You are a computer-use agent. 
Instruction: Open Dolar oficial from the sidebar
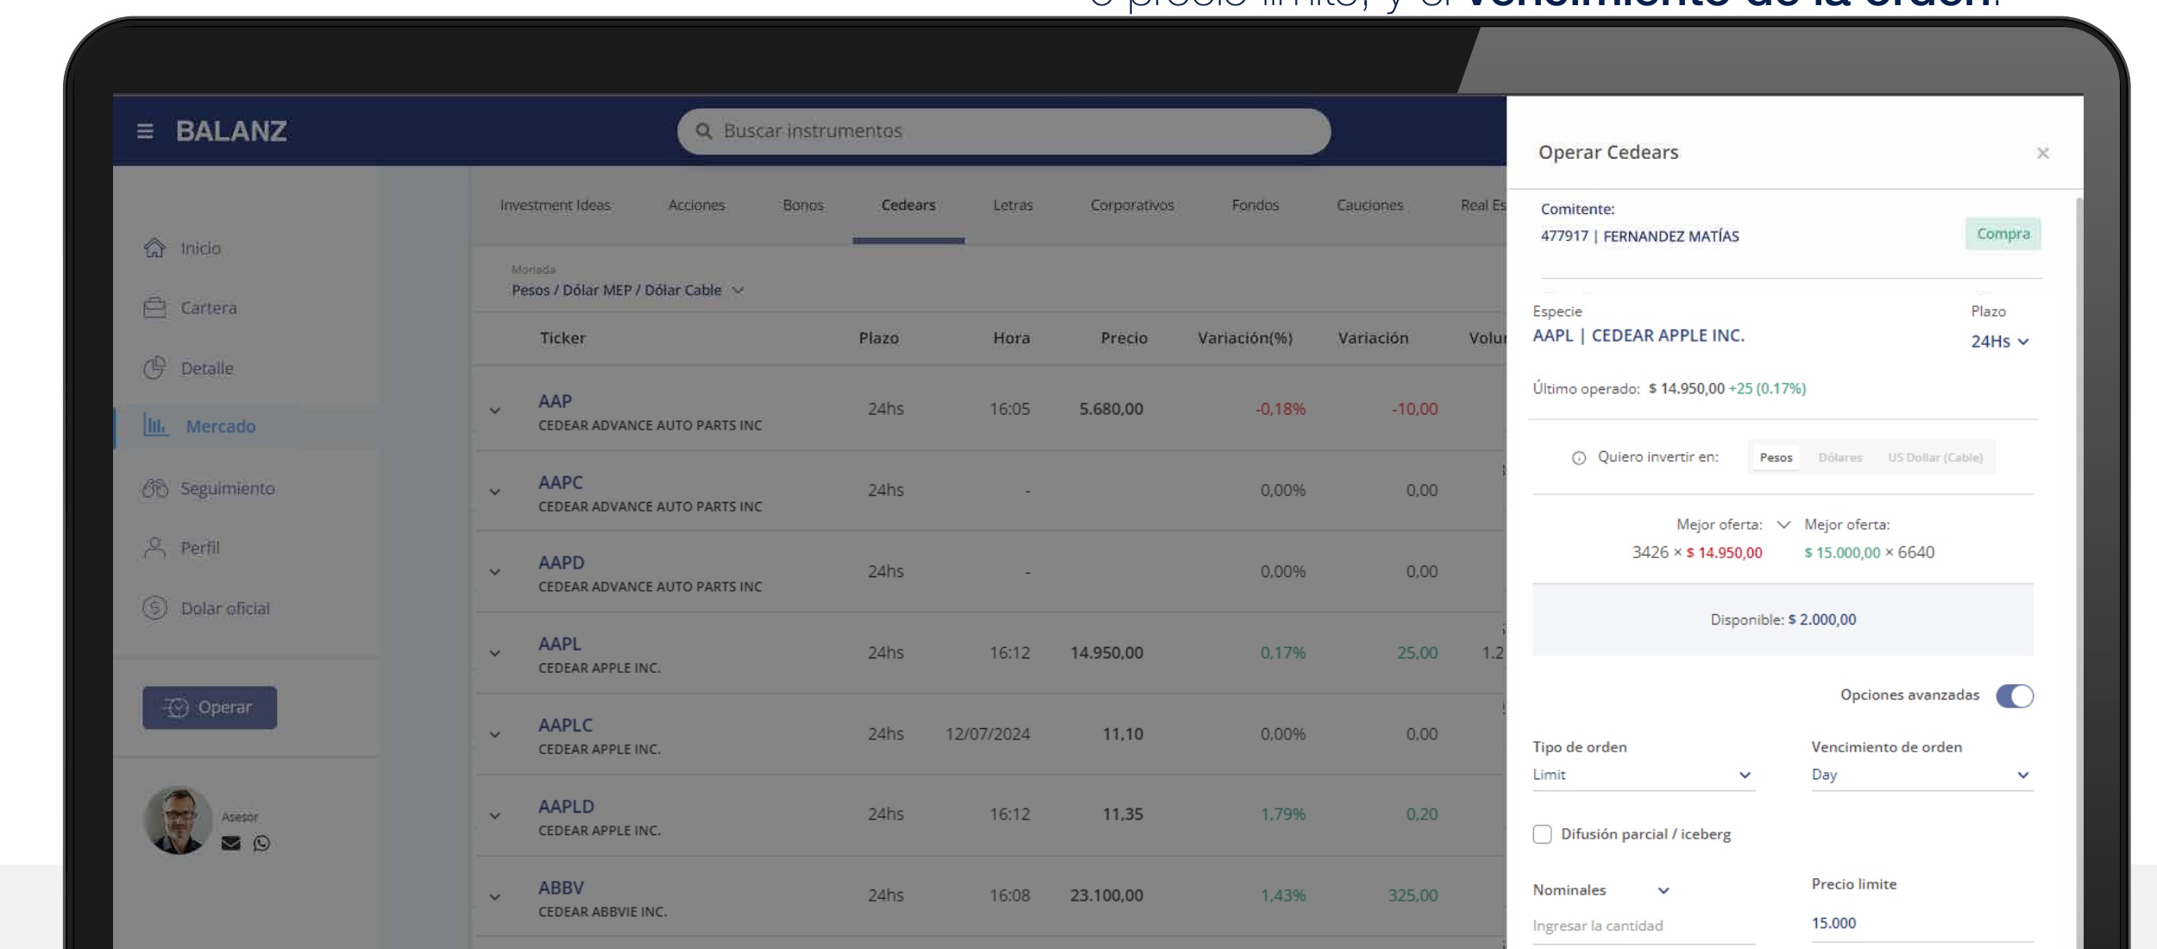coord(225,608)
